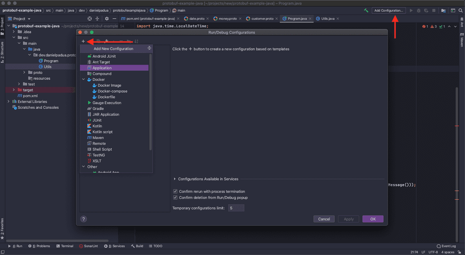Open the Search Everywhere magnifier icon

click(x=461, y=10)
